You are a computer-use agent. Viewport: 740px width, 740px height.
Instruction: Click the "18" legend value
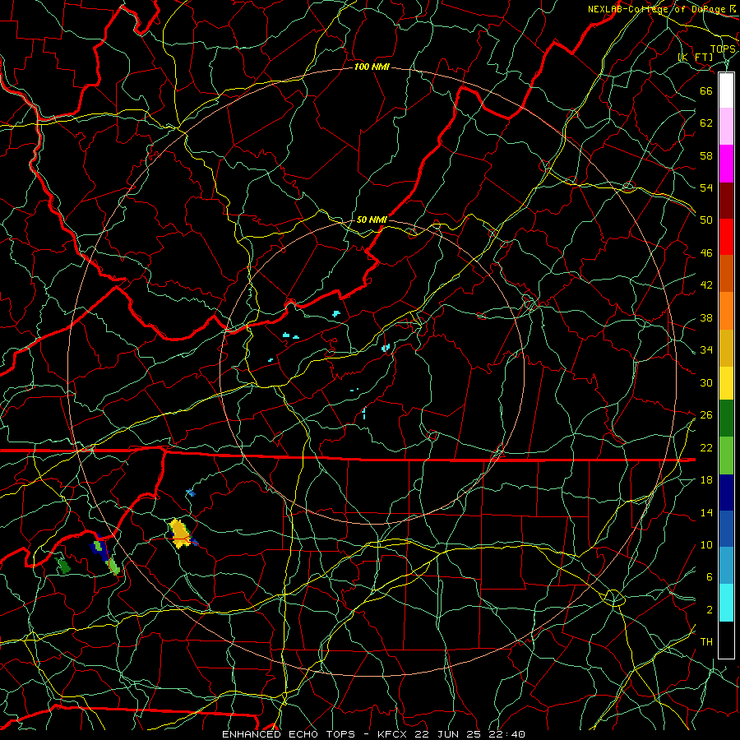706,480
